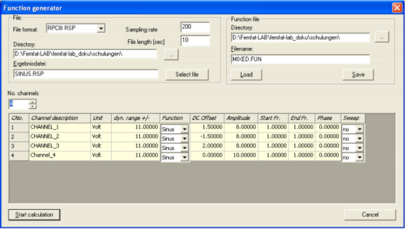Click the Phase column header
Viewport: 405px width, 229px height.
point(328,118)
